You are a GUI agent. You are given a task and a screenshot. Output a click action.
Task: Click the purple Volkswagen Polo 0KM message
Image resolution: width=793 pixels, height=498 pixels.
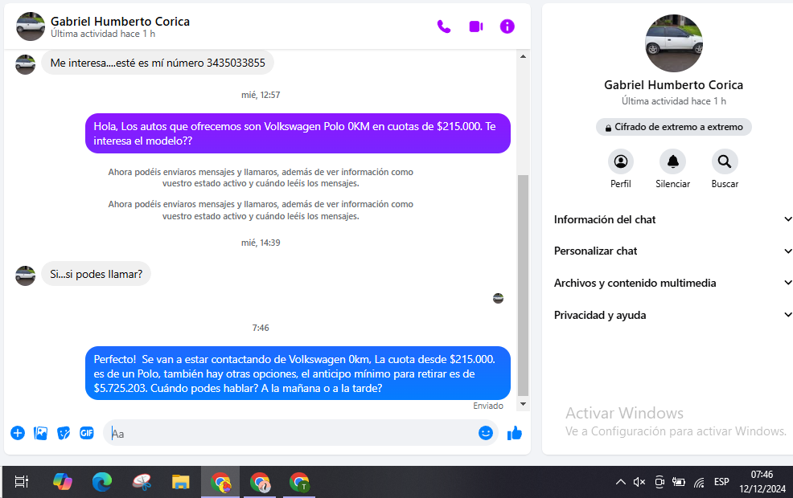point(298,133)
